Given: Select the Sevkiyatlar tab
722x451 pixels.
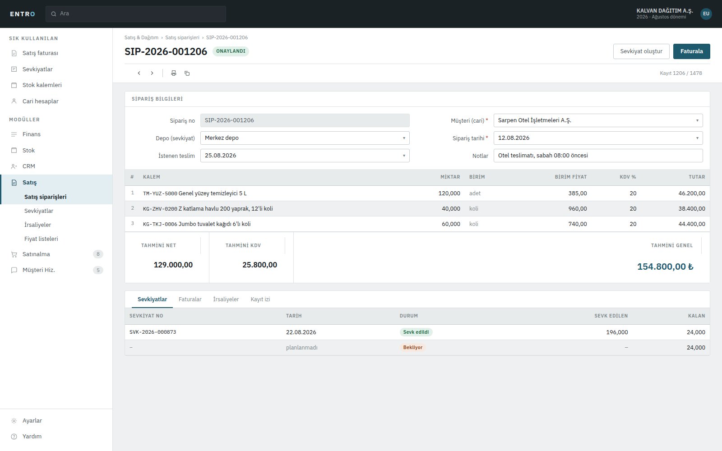Looking at the screenshot, I should click(152, 299).
